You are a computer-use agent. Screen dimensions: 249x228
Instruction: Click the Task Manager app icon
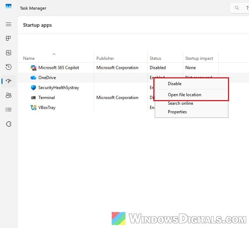9,6
